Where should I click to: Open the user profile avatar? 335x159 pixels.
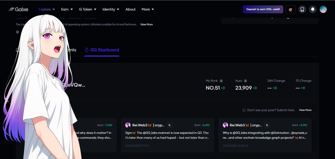pyautogui.click(x=323, y=9)
